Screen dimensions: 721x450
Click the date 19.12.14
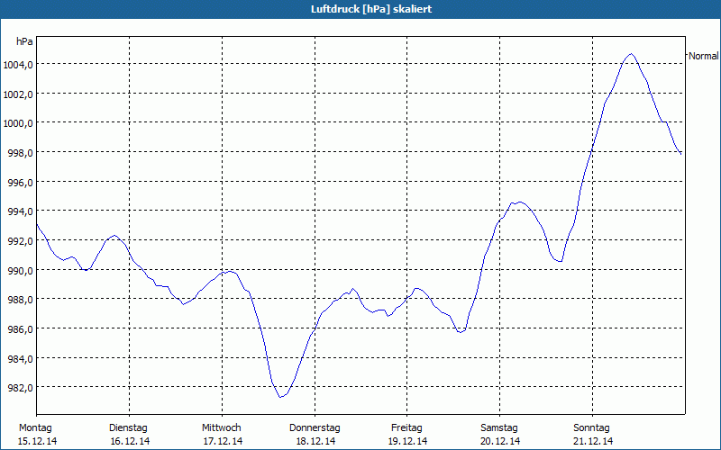(407, 441)
